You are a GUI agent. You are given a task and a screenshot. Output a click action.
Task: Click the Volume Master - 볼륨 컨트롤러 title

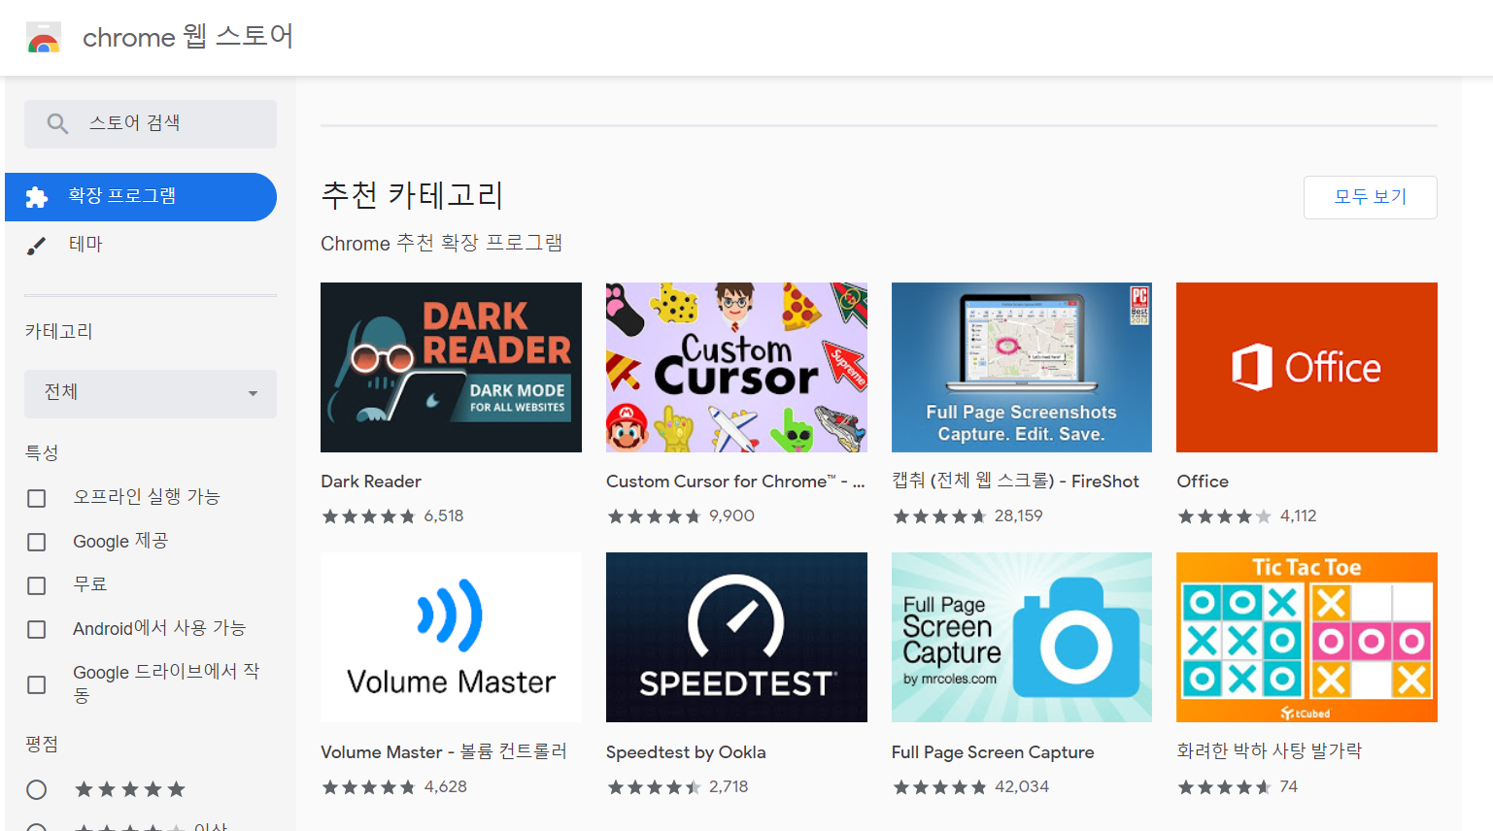point(444,751)
